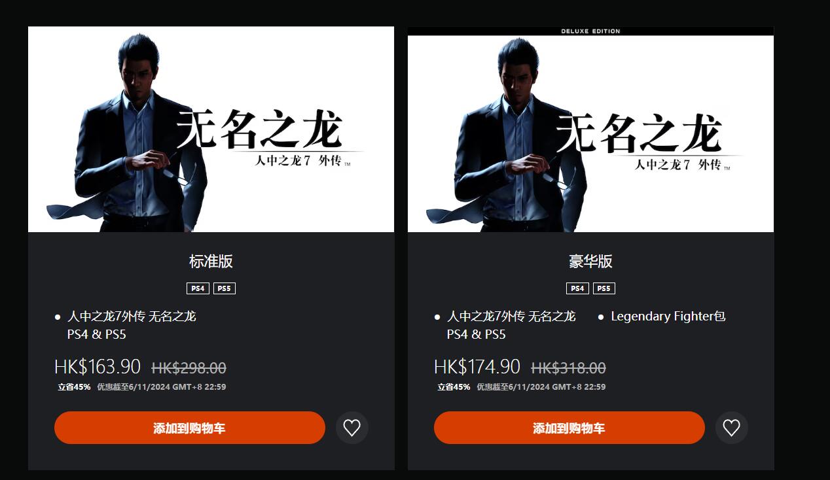Click the crossed-out HK$298.00 original price
This screenshot has width=830, height=480.
(189, 368)
